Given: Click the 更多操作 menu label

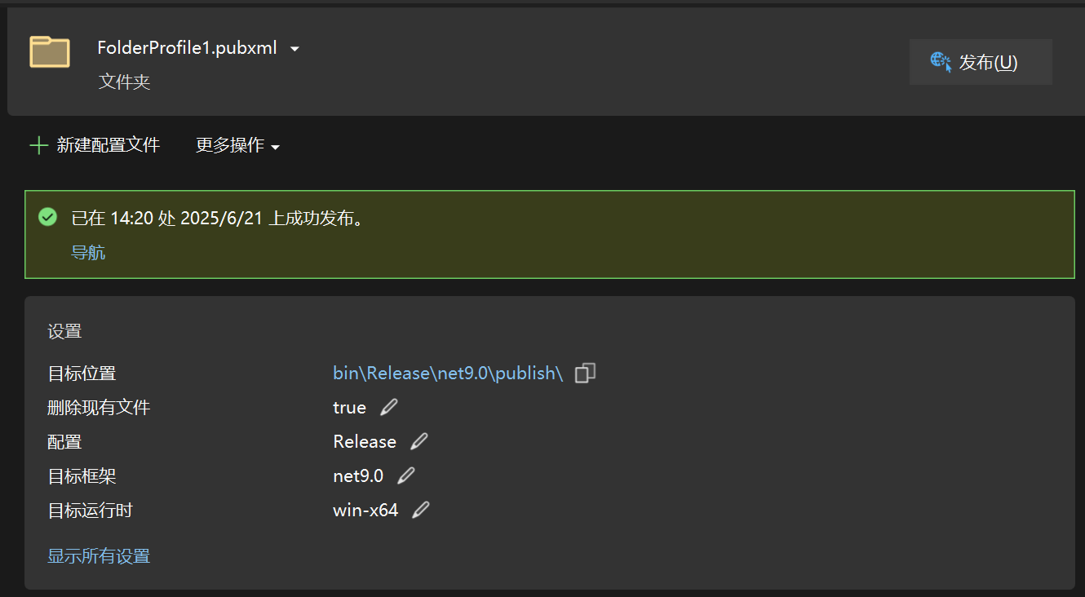Looking at the screenshot, I should pos(230,145).
